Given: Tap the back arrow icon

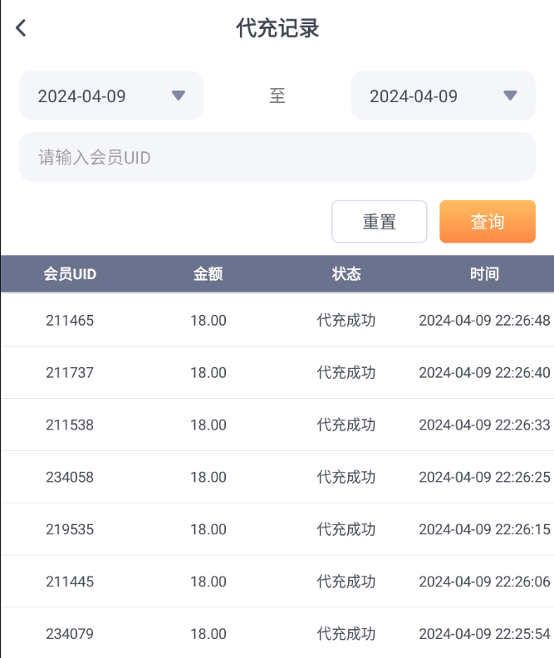Looking at the screenshot, I should [x=22, y=28].
